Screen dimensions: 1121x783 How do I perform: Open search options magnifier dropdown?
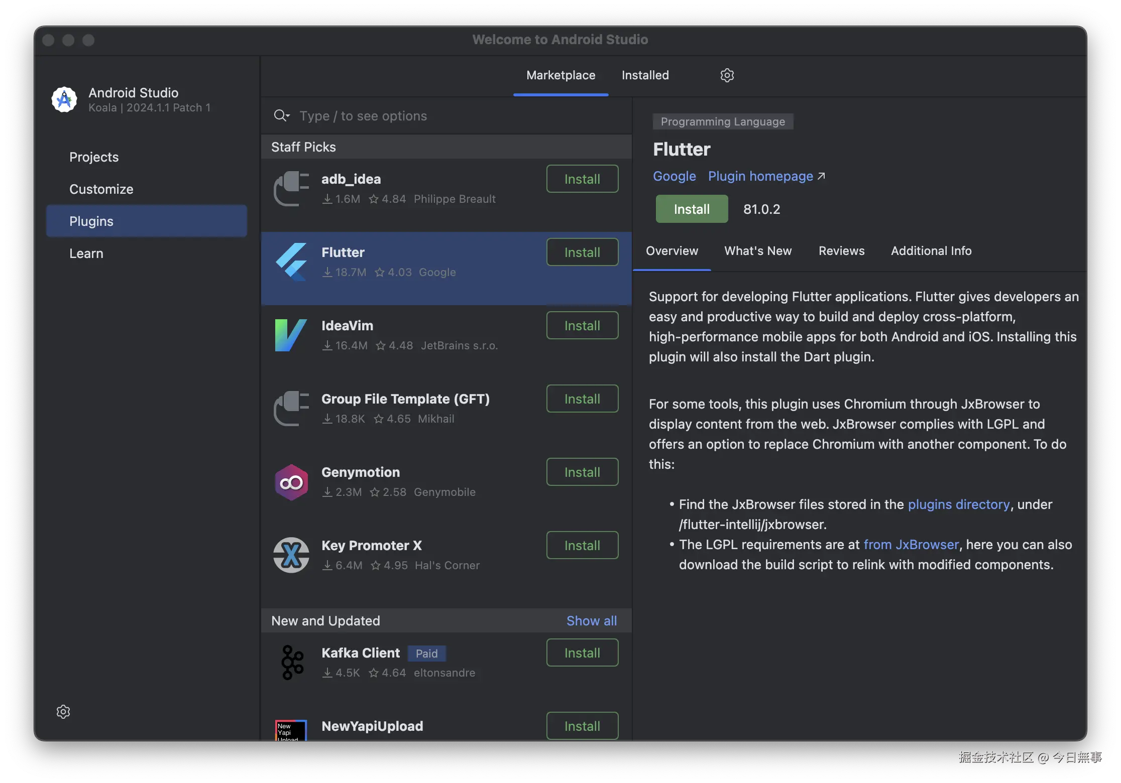[282, 116]
